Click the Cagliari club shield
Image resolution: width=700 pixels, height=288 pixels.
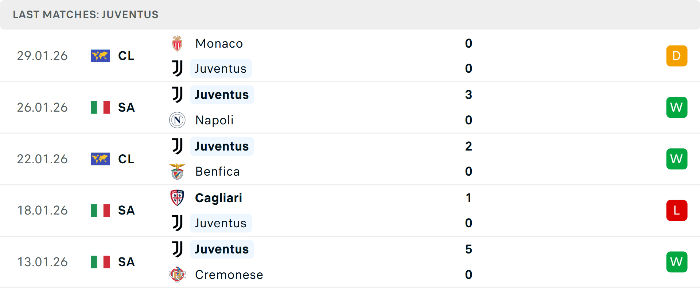click(x=177, y=198)
